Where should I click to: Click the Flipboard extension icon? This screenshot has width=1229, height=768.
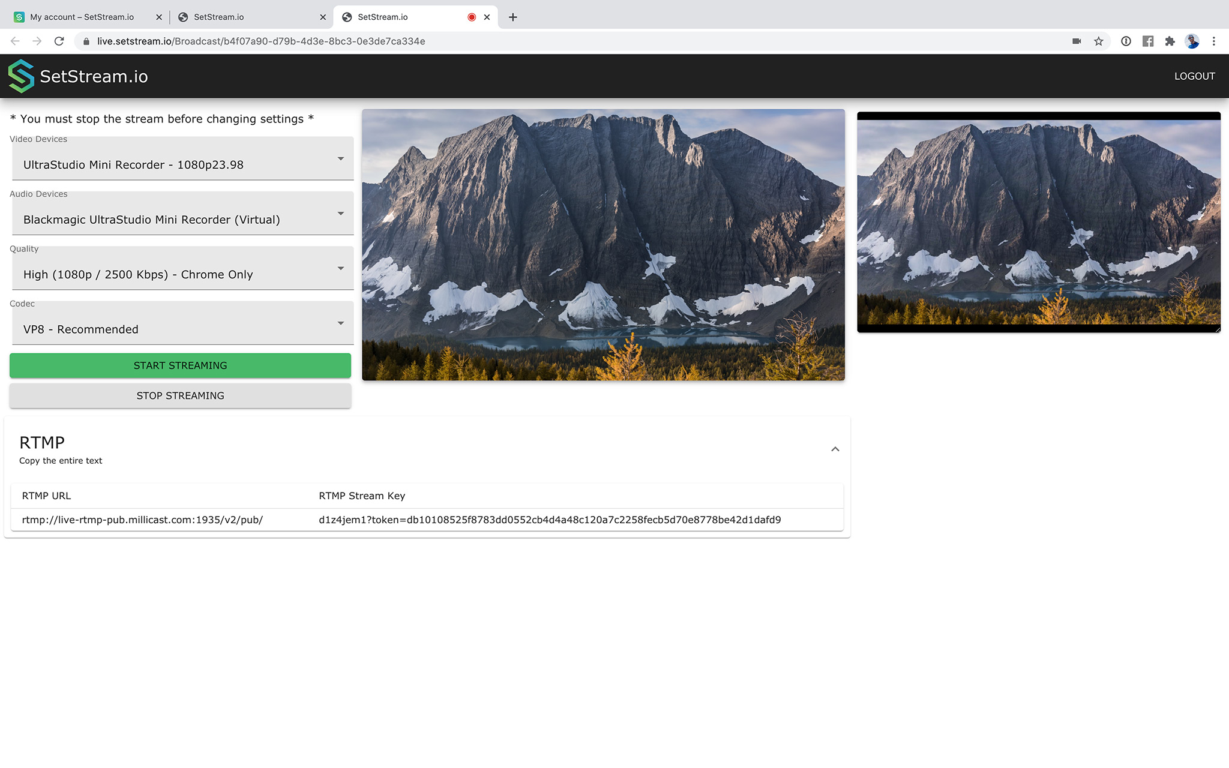tap(1148, 41)
